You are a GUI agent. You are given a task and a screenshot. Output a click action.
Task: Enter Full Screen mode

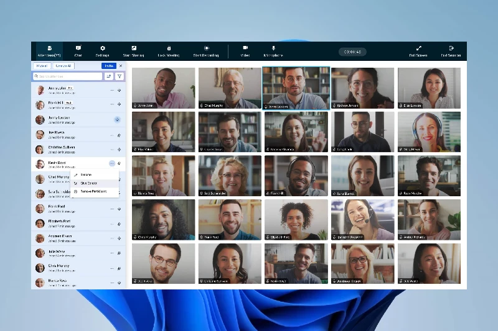click(x=418, y=51)
